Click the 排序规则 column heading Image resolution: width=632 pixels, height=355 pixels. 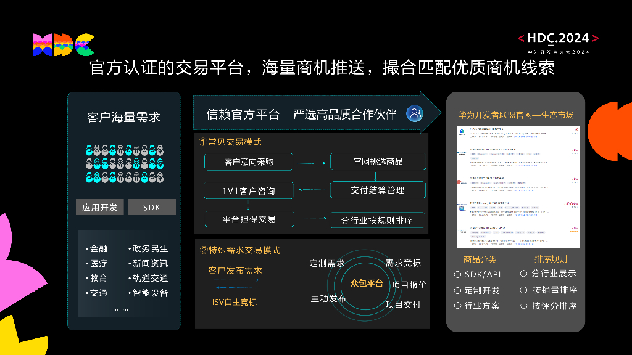(x=551, y=259)
